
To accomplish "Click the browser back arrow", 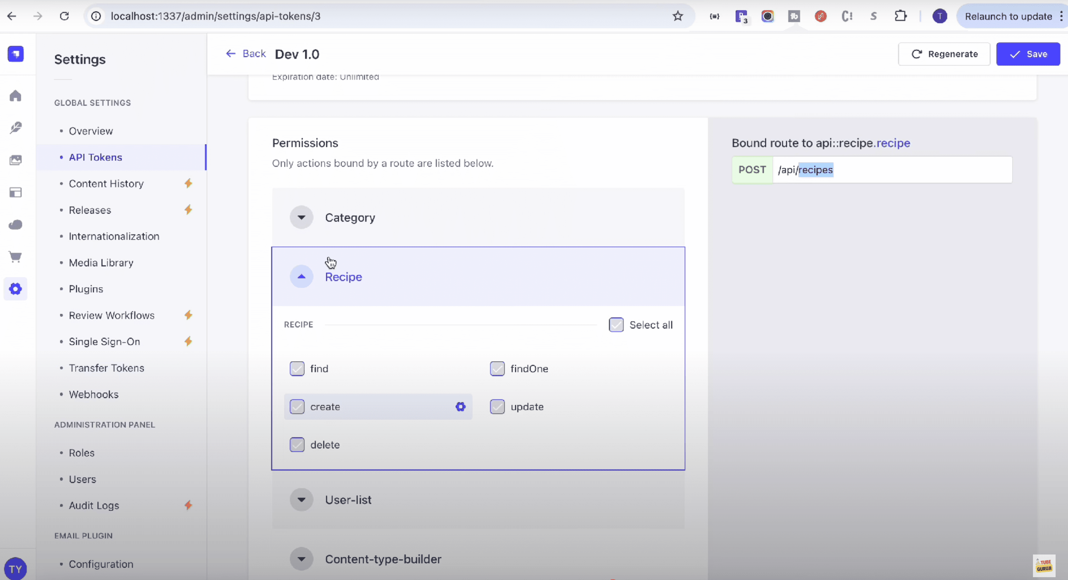I will tap(12, 16).
